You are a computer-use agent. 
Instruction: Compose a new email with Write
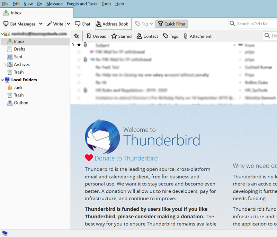point(55,24)
